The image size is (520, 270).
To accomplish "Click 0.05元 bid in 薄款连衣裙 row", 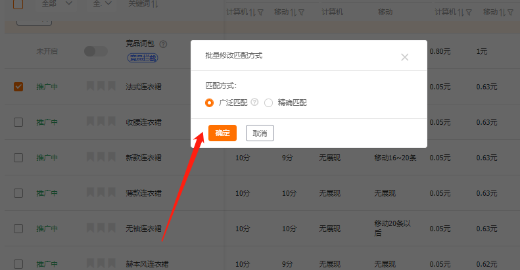I will click(x=440, y=193).
